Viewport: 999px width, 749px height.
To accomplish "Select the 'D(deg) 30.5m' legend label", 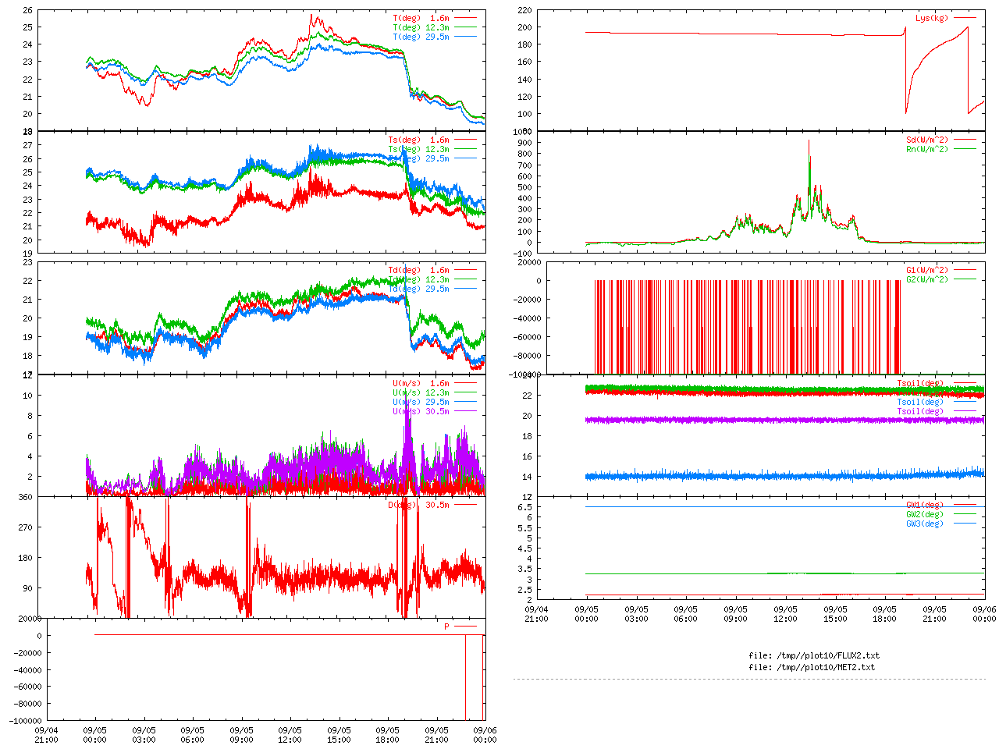I will pyautogui.click(x=418, y=506).
